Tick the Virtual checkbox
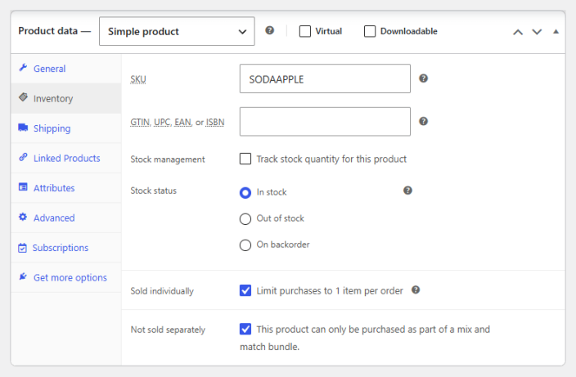Image resolution: width=576 pixels, height=377 pixels. click(x=305, y=31)
